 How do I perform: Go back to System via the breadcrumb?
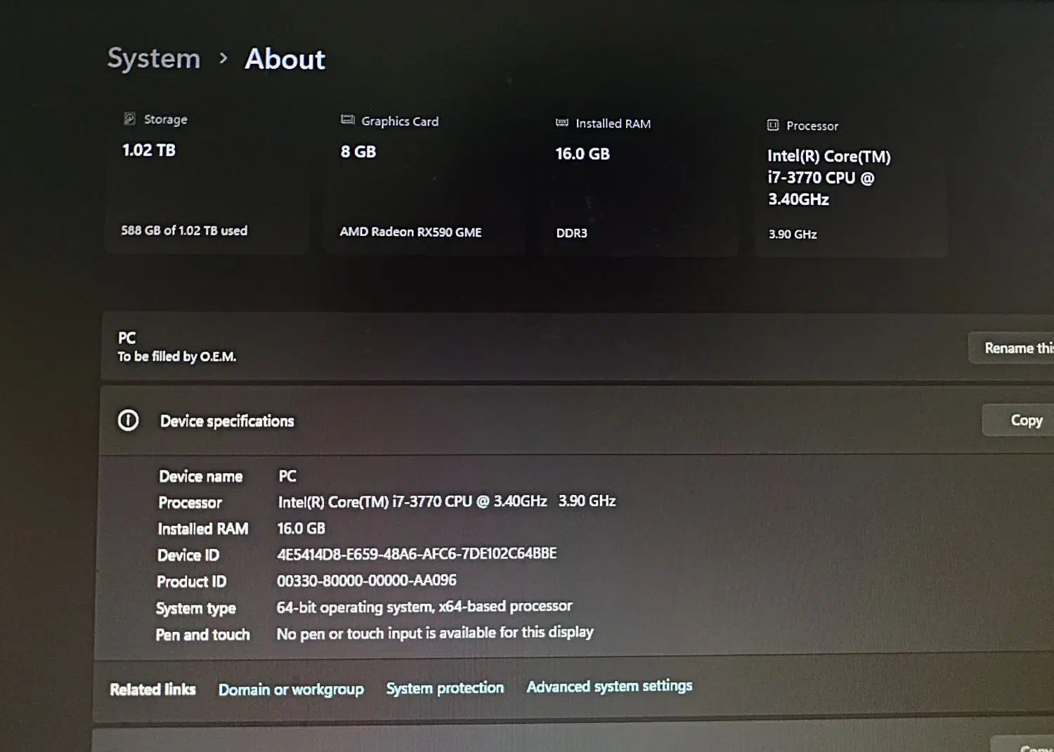tap(154, 58)
